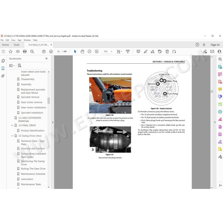Click the share link icon

(x=205, y=52)
